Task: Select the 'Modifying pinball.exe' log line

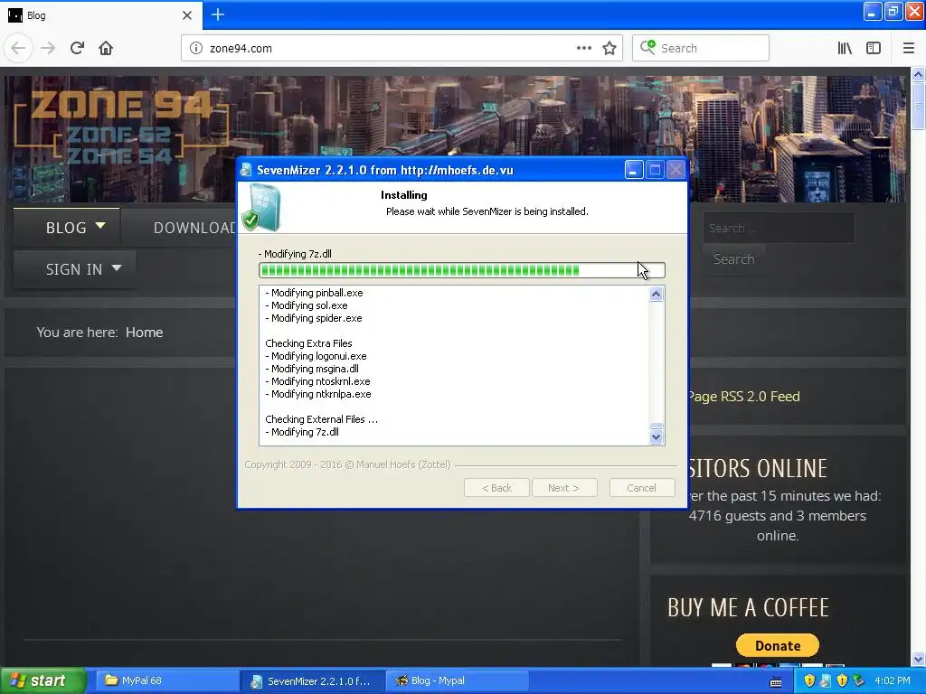Action: click(314, 293)
